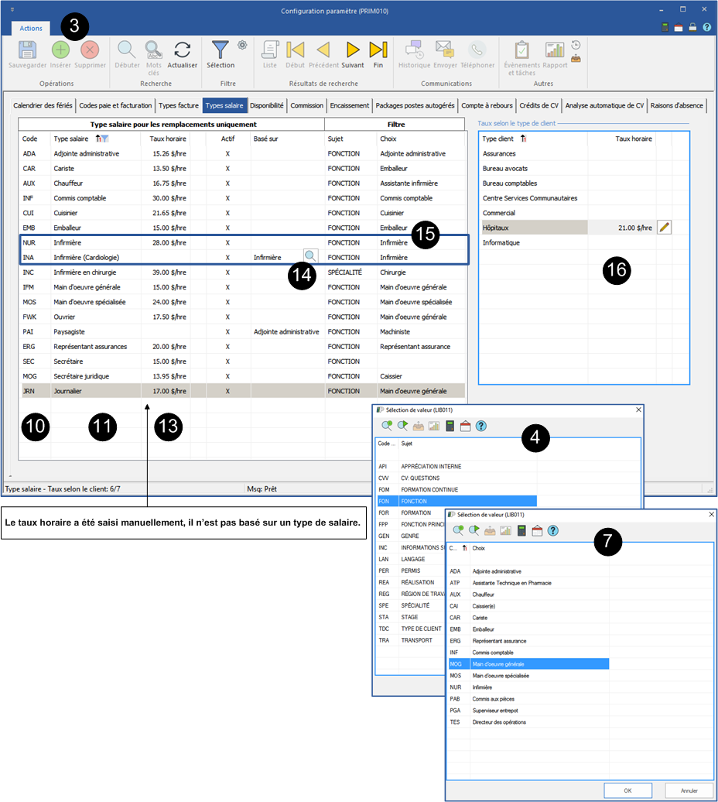This screenshot has height=802, width=718.
Task: Click calendar icon in Choix selection dialog
Action: (x=537, y=531)
